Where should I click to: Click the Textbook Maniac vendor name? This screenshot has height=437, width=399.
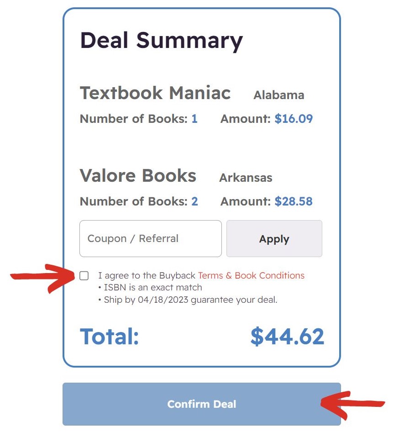point(155,93)
